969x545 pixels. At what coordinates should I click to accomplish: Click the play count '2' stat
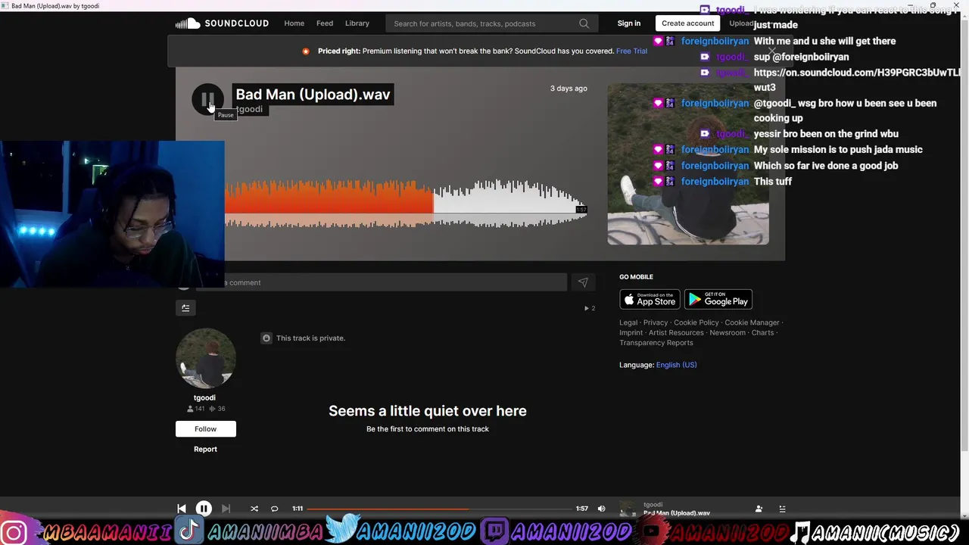click(590, 308)
